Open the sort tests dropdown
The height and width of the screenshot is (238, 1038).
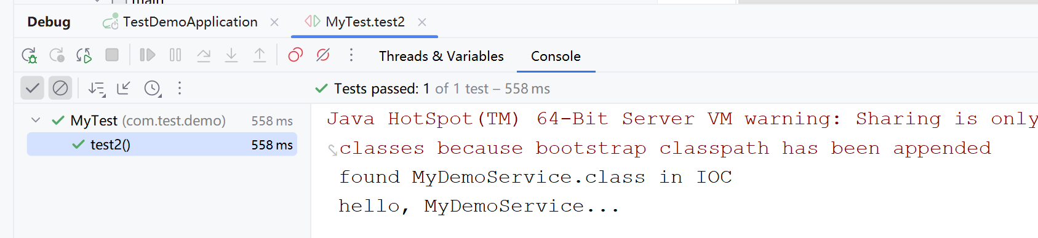point(97,89)
